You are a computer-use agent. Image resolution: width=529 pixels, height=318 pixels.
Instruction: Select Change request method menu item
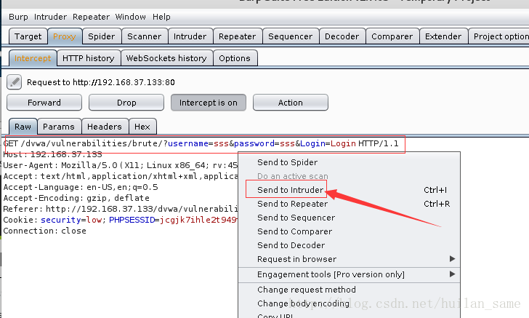click(x=350, y=290)
